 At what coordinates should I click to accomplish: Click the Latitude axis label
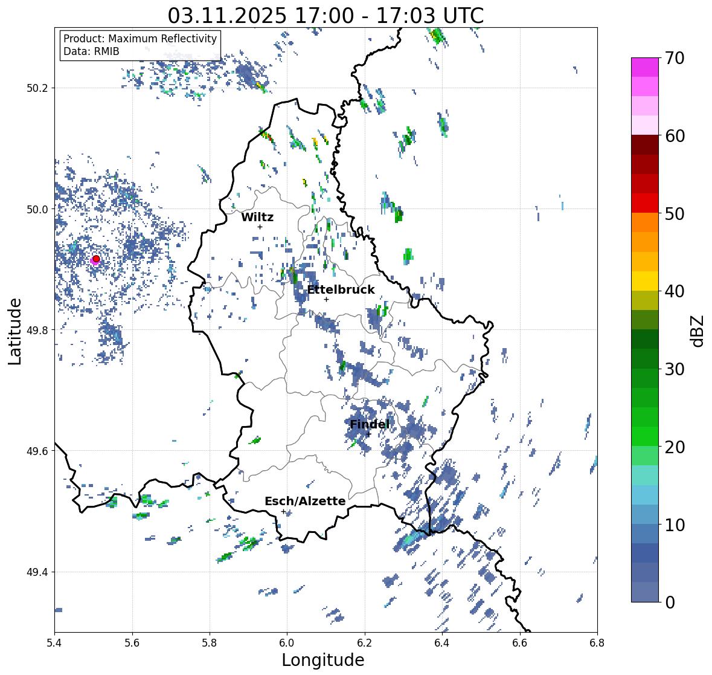(15, 331)
